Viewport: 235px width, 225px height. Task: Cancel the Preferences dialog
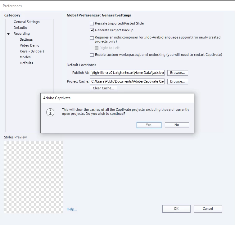click(x=208, y=209)
